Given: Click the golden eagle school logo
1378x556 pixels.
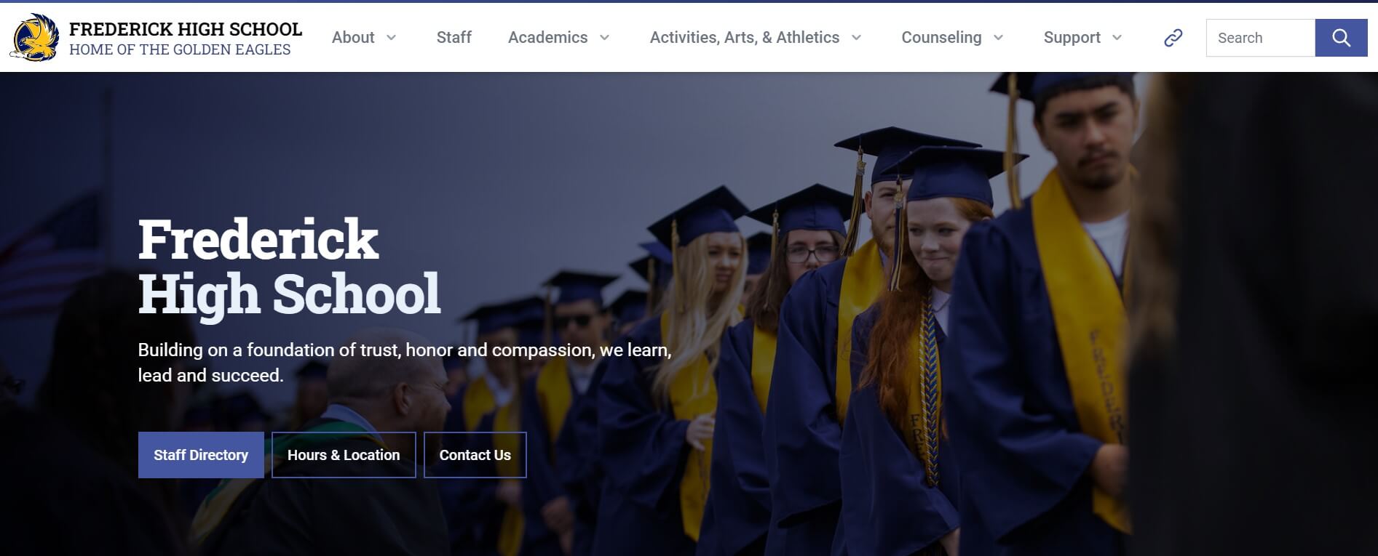Looking at the screenshot, I should point(34,38).
